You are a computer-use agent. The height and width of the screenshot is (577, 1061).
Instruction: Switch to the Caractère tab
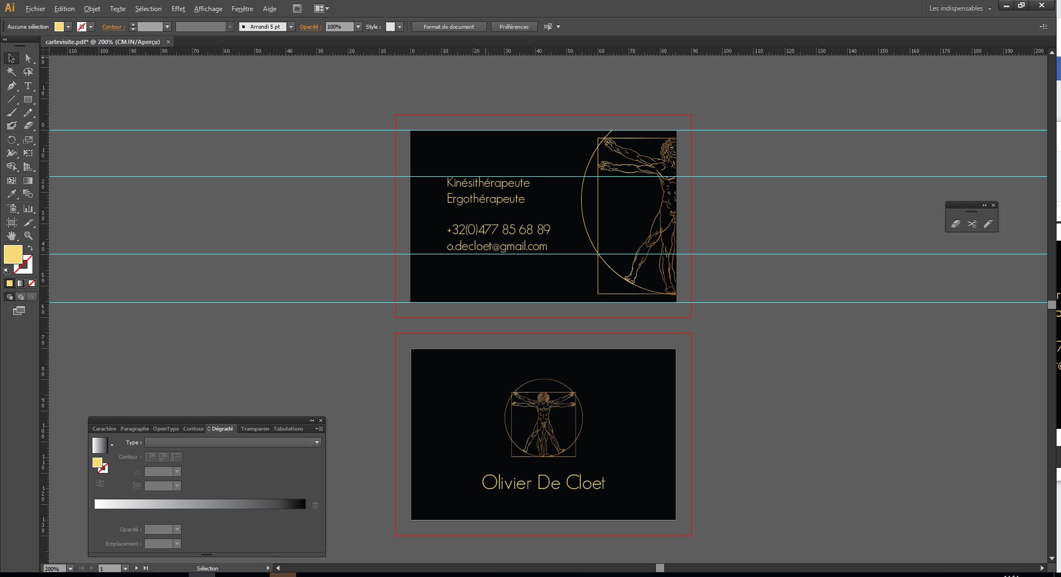(x=104, y=429)
